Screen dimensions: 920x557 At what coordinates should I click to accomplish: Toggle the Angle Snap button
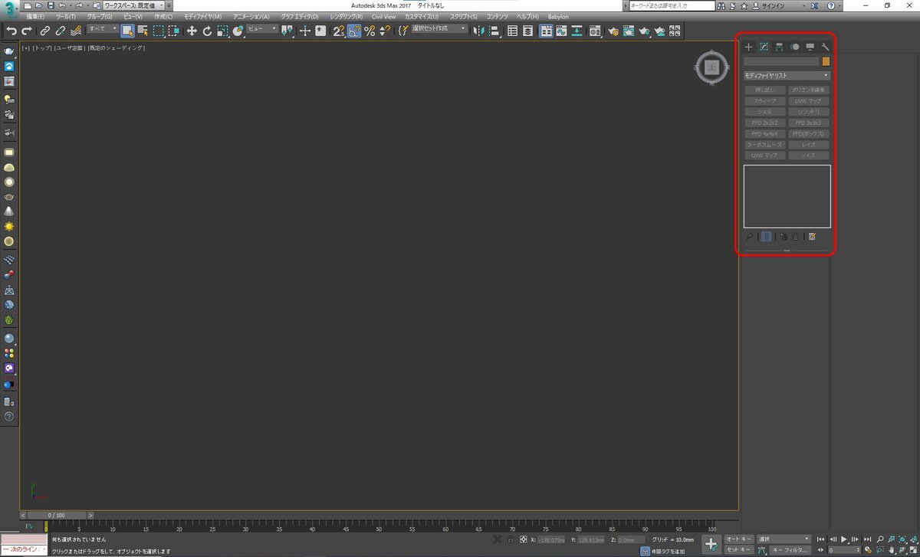[354, 31]
